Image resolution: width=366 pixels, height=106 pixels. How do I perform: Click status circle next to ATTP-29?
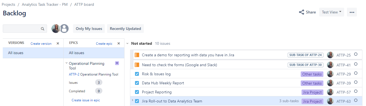pyautogui.click(x=356, y=73)
